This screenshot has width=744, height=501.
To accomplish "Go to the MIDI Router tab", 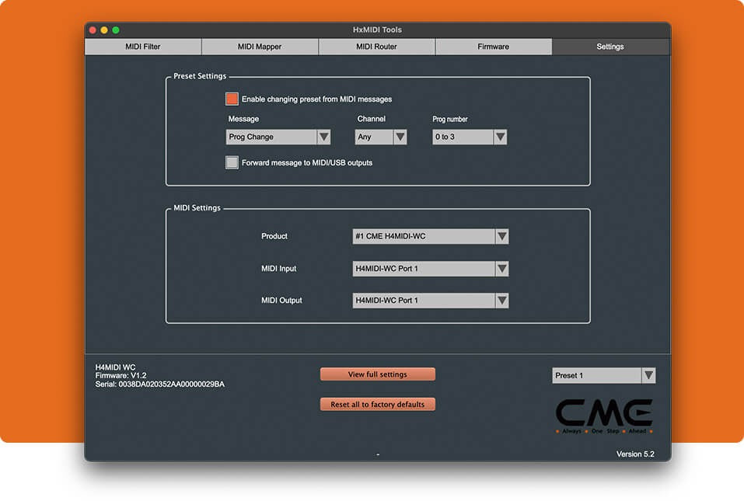I will pyautogui.click(x=376, y=47).
